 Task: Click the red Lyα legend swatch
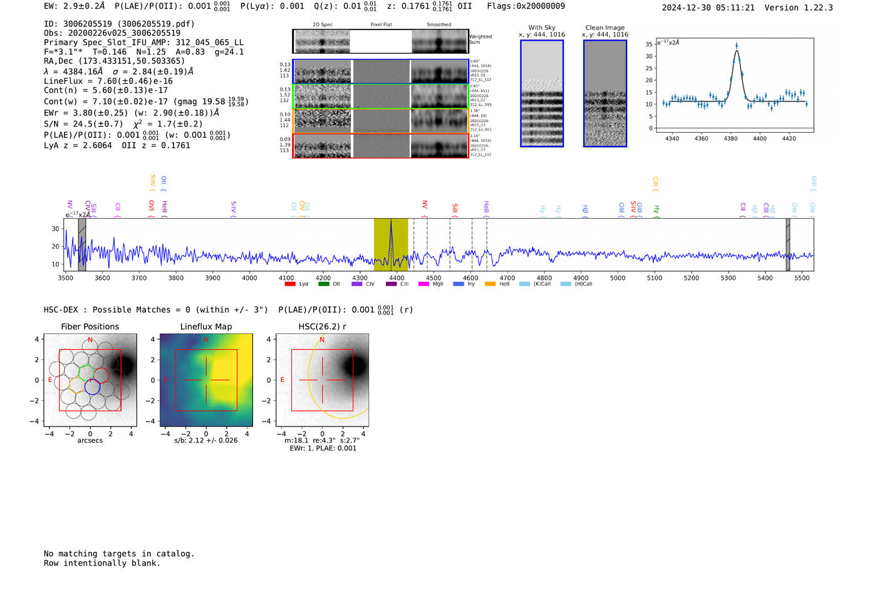(x=289, y=284)
